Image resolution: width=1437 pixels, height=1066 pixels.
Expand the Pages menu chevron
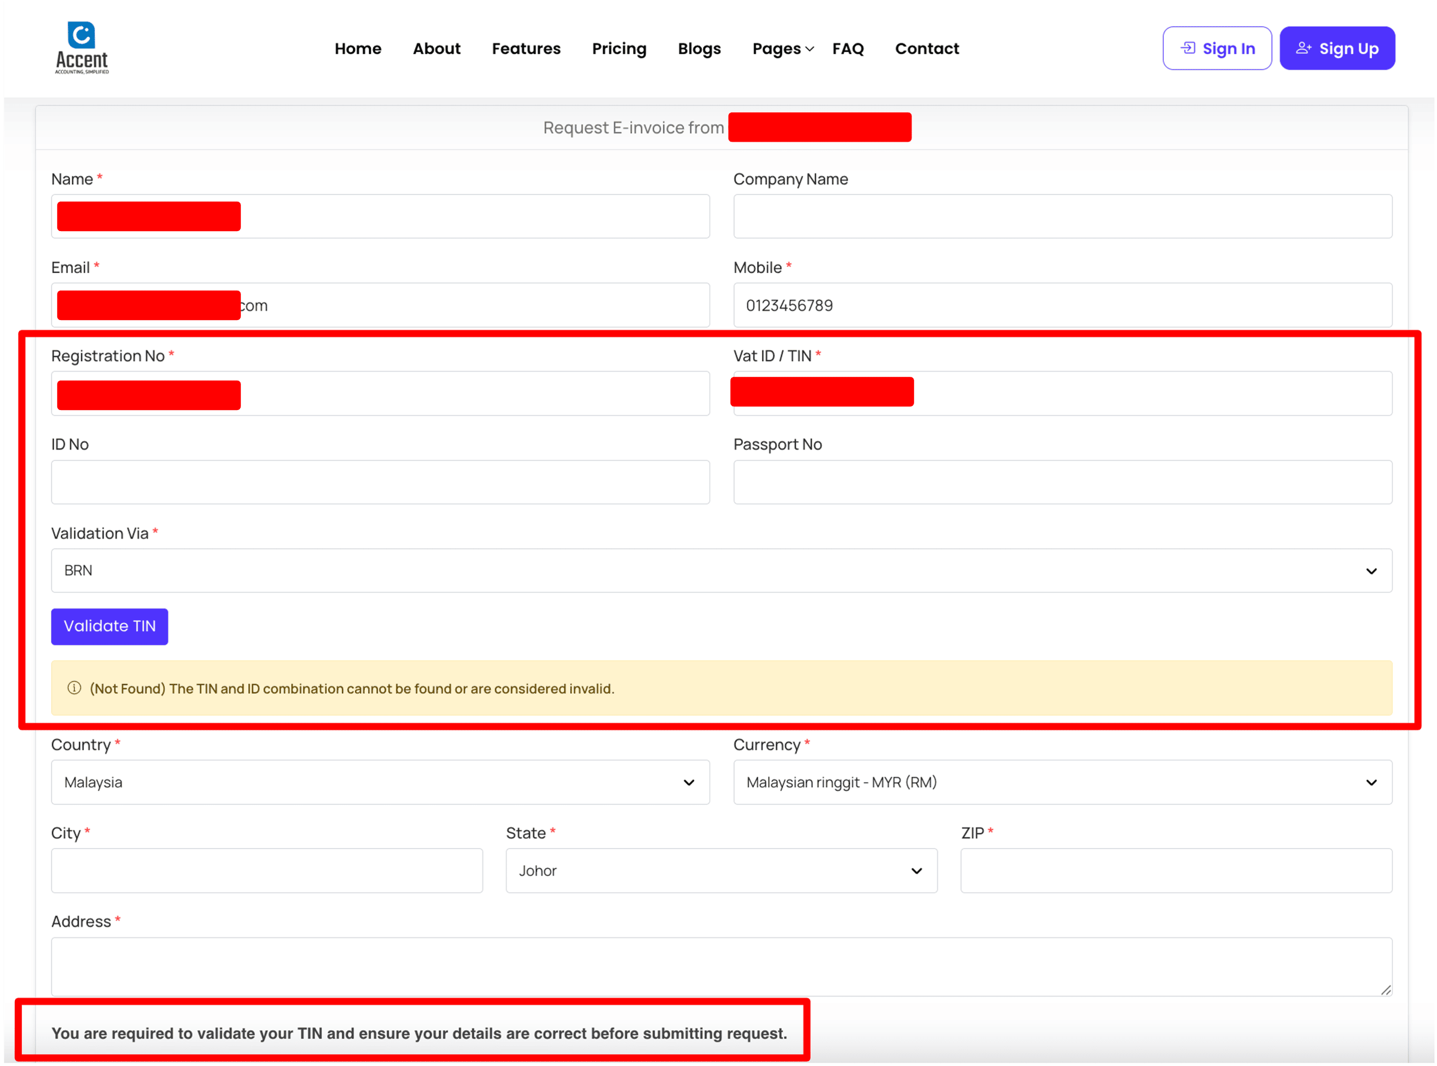click(809, 49)
